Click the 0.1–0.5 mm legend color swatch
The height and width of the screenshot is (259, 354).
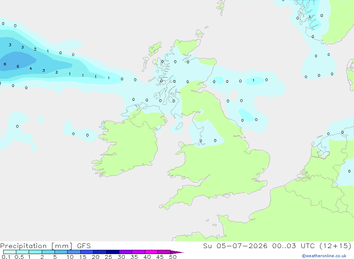coord(10,252)
